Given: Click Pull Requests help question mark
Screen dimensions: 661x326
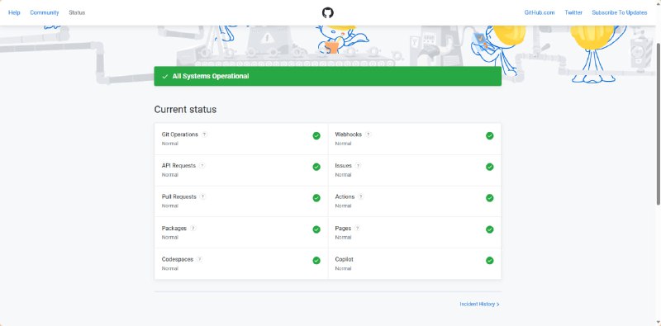Looking at the screenshot, I should coord(202,196).
